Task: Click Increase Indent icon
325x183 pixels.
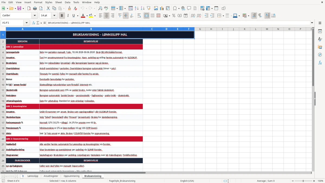Action: [x=206, y=16]
